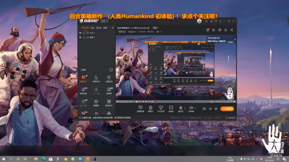Open the feedback message icon in the title bar
The image size is (289, 162).
point(206,21)
